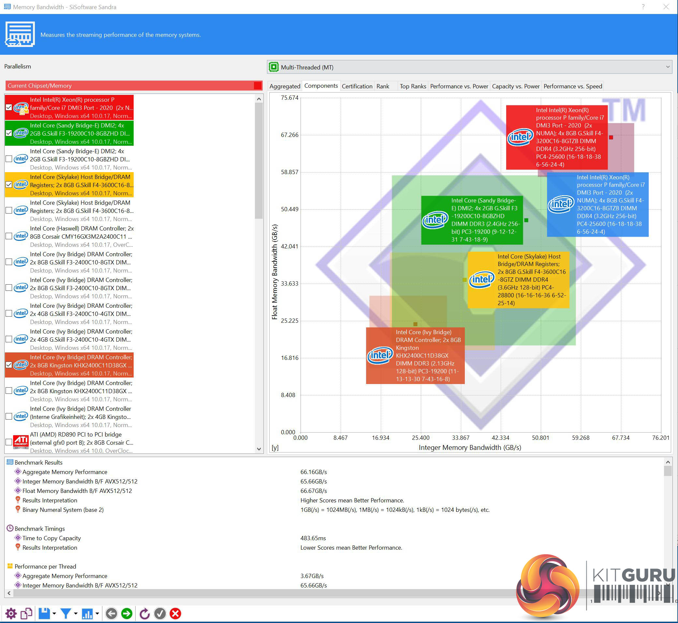Click the blue floppy save icon

tap(44, 614)
